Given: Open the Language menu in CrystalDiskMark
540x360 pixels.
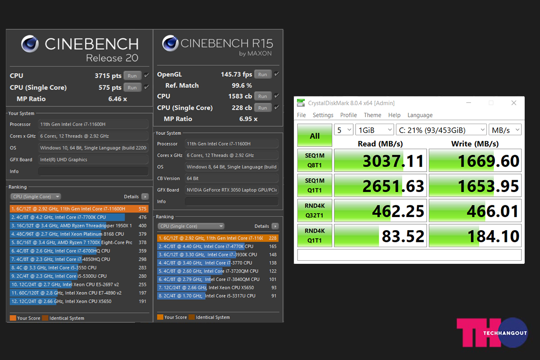Looking at the screenshot, I should 420,115.
